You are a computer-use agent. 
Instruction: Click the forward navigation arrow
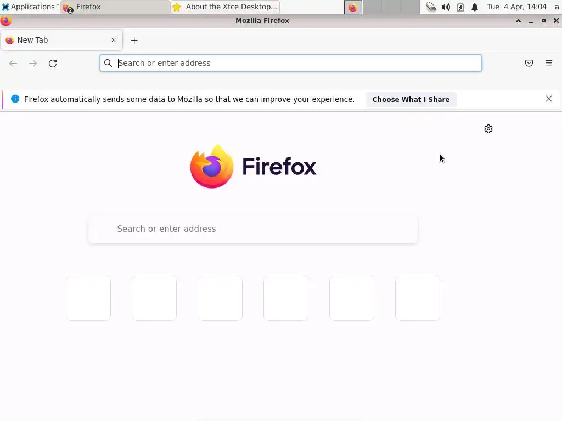point(32,64)
